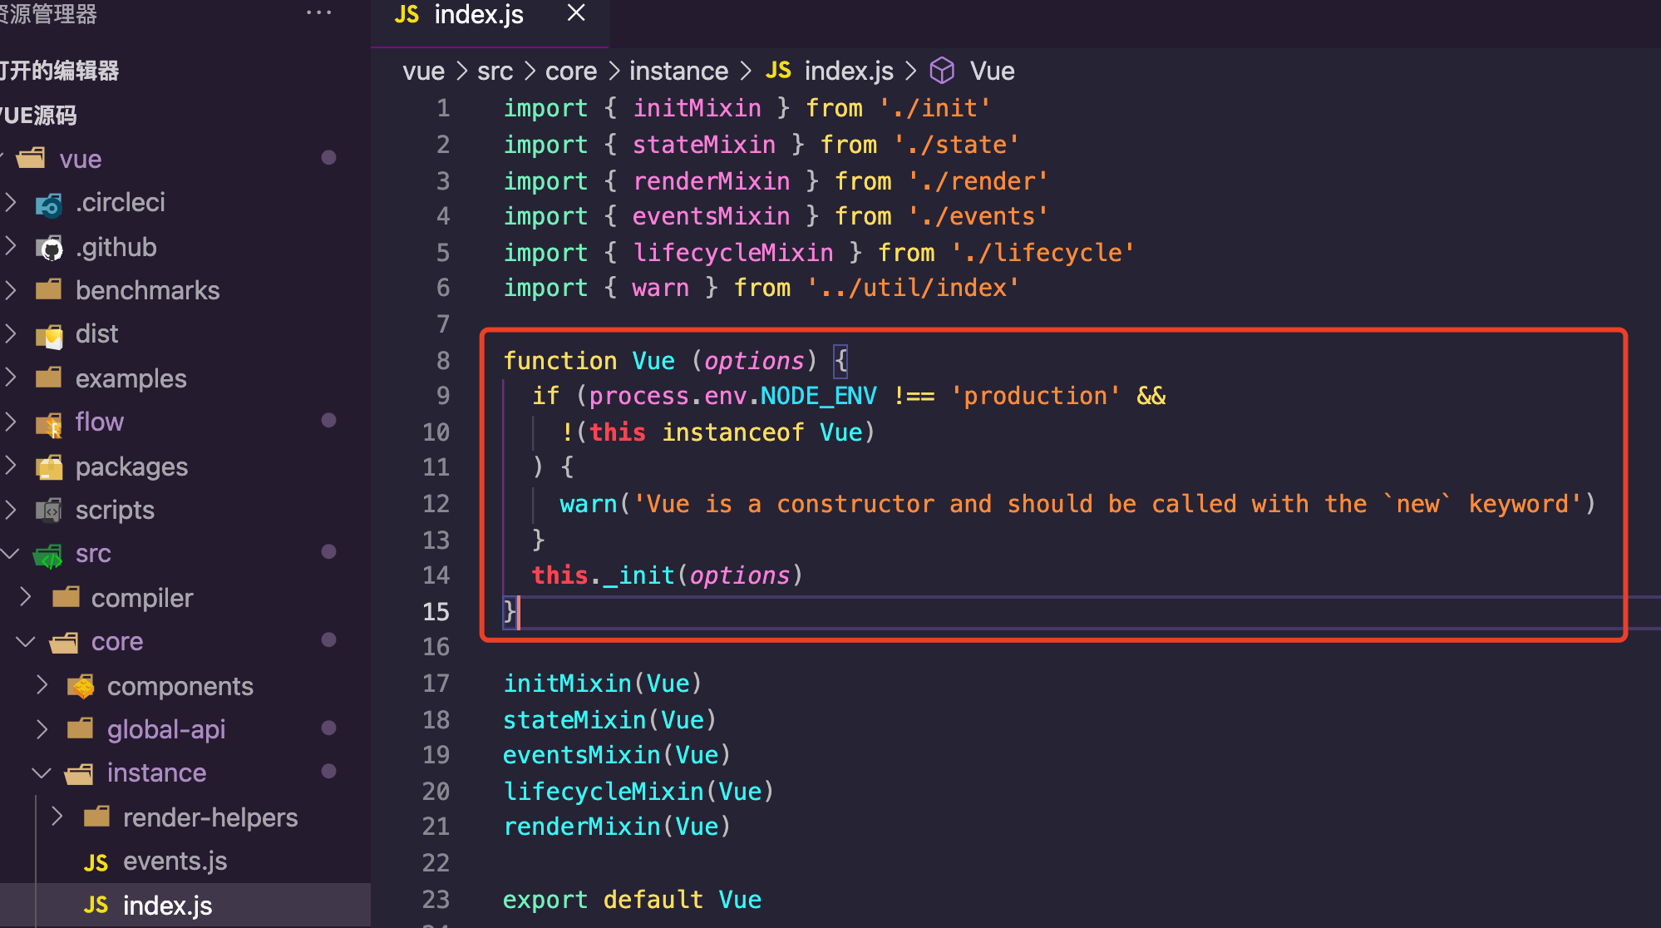The image size is (1661, 928).
Task: Click the explorer panel more actions ellipsis
Action: coord(318,13)
